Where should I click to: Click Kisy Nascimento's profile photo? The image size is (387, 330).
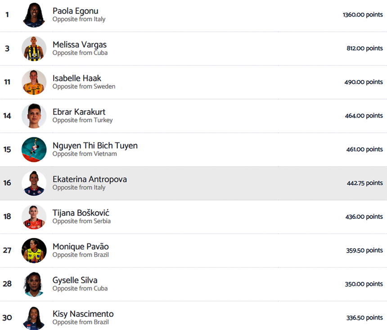34,317
